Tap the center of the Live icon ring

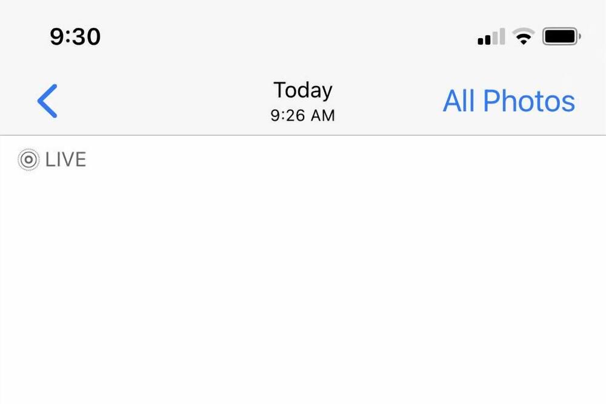[28, 160]
